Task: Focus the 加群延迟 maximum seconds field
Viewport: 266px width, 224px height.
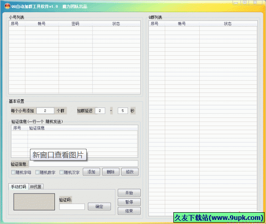Action: coord(123,111)
